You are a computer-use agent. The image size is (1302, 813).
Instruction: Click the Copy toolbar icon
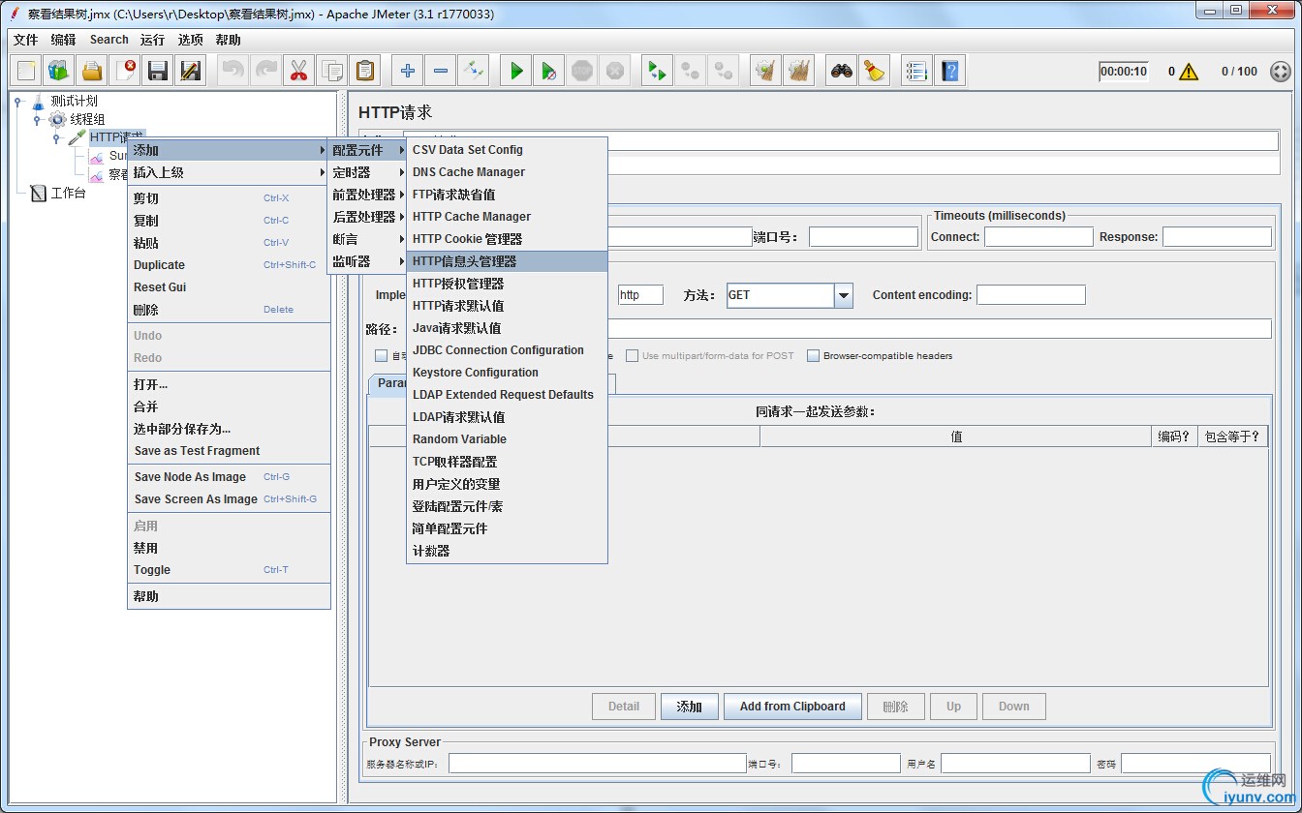pos(331,71)
